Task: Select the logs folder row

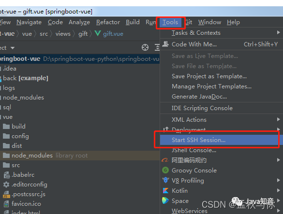Action: pos(80,88)
